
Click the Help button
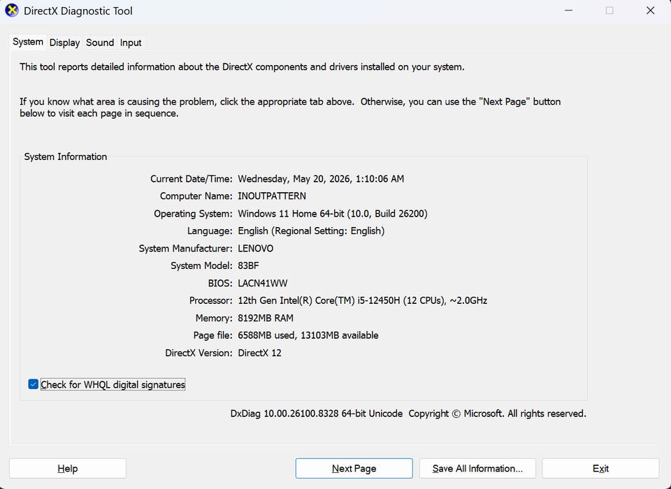click(68, 469)
